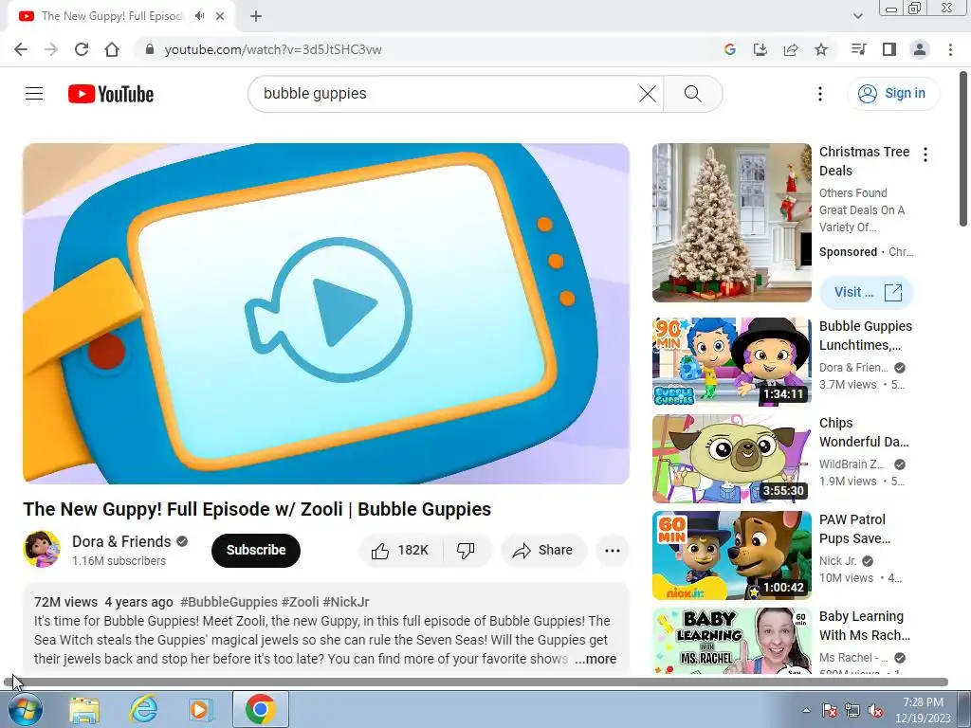This screenshot has height=728, width=971.
Task: Open File Explorer from taskbar
Action: pos(84,709)
